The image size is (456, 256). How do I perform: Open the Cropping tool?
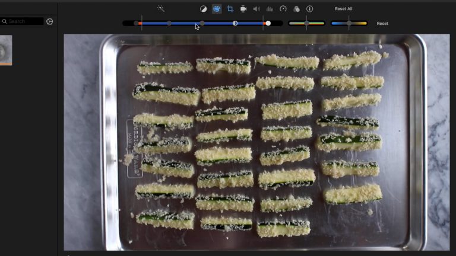click(x=230, y=9)
